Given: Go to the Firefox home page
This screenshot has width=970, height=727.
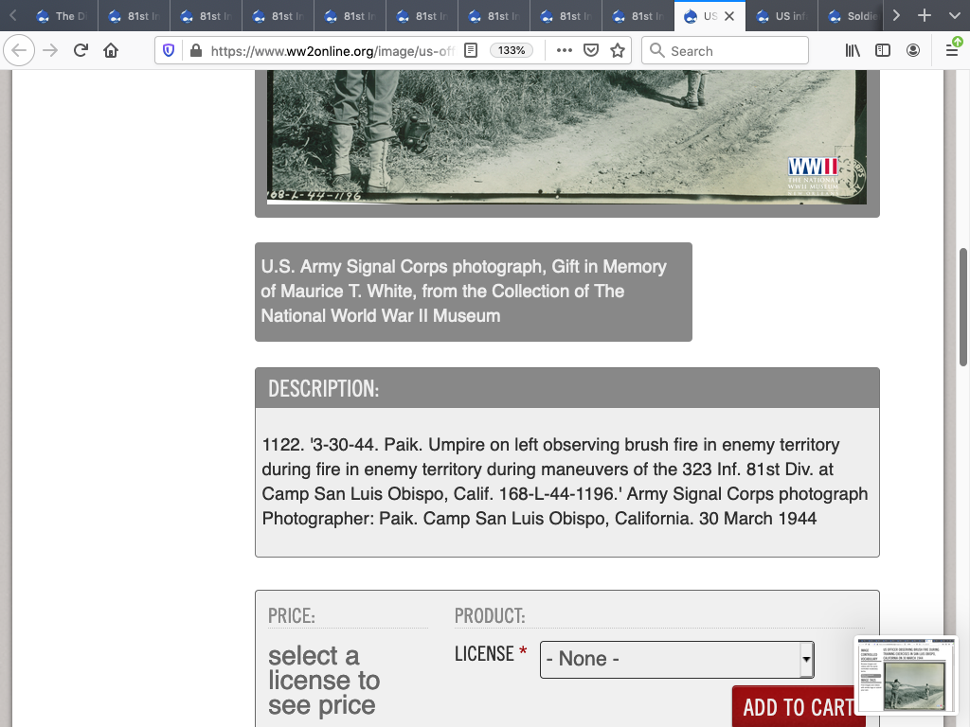Looking at the screenshot, I should coord(111,51).
